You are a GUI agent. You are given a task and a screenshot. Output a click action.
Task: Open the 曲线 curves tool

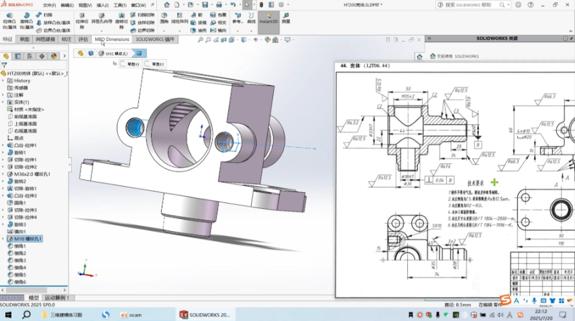[x=251, y=18]
